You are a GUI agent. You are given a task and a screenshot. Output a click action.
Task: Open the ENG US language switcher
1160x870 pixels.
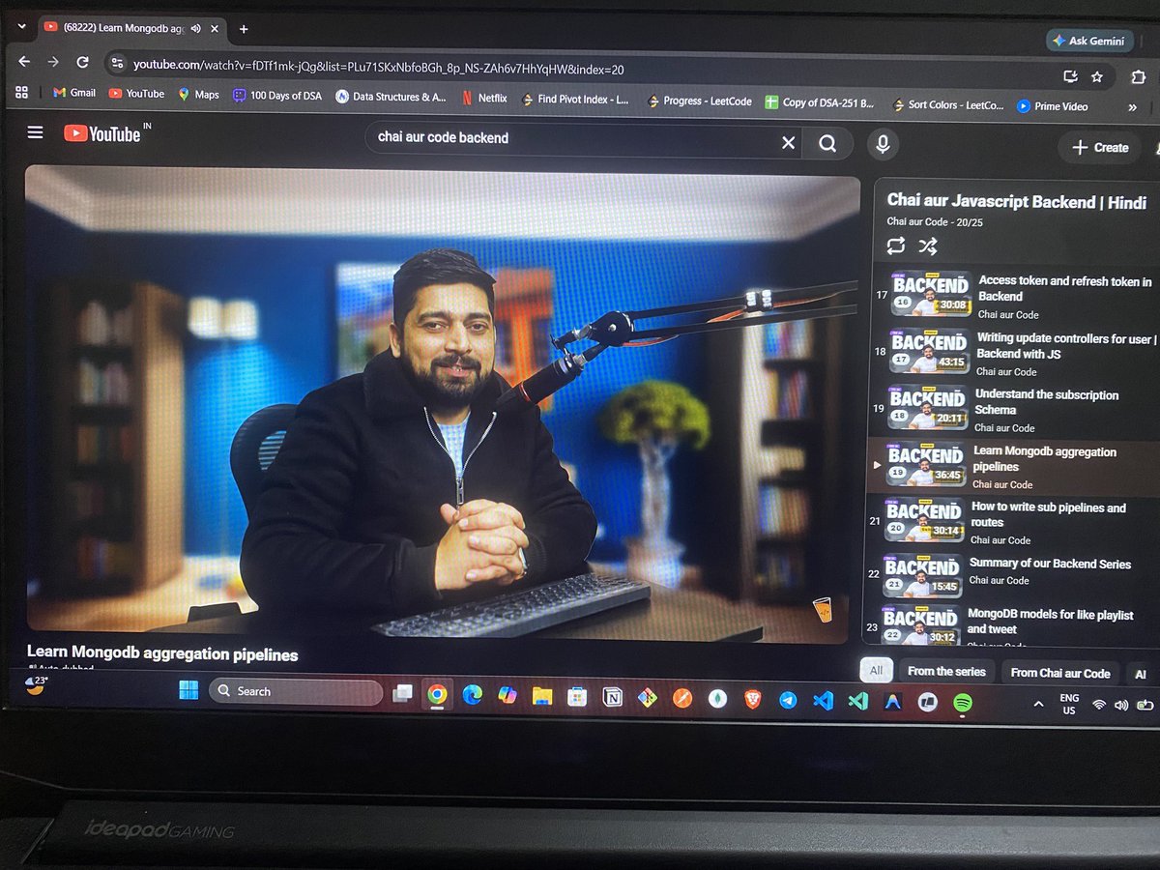pyautogui.click(x=1069, y=704)
